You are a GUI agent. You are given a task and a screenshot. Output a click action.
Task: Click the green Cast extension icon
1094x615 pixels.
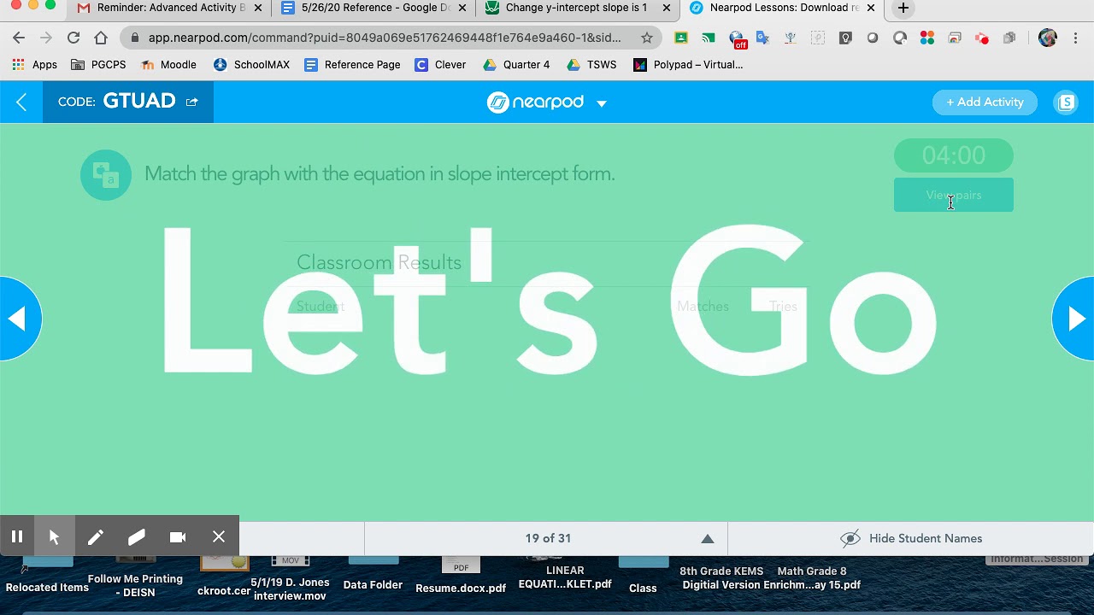click(709, 38)
